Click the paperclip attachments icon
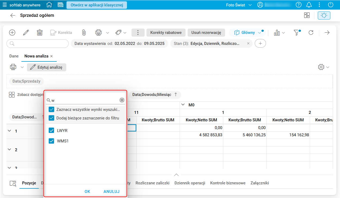Image resolution: width=340 pixels, height=198 pixels. [x=84, y=33]
